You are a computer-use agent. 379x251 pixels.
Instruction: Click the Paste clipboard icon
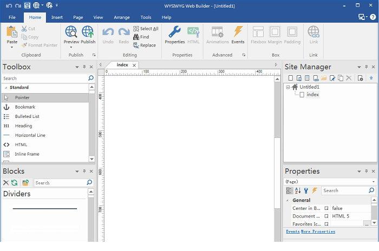click(12, 32)
